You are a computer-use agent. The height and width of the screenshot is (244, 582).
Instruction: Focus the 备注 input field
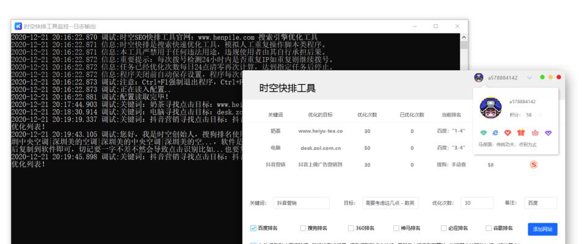540,203
